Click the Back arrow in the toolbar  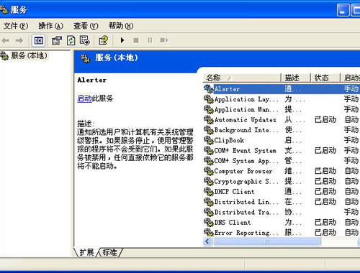(x=6, y=40)
